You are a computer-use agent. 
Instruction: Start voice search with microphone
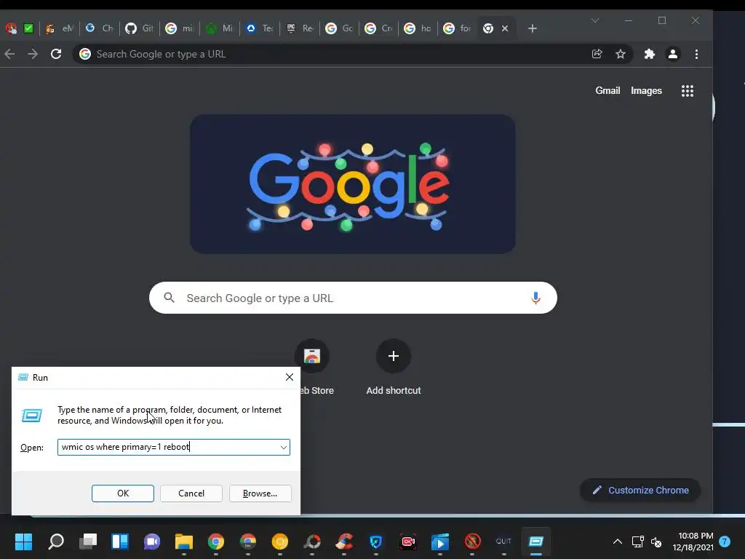point(535,298)
